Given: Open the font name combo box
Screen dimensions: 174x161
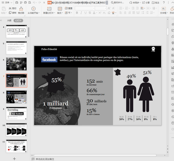Looking at the screenshot, I should 85,8.
